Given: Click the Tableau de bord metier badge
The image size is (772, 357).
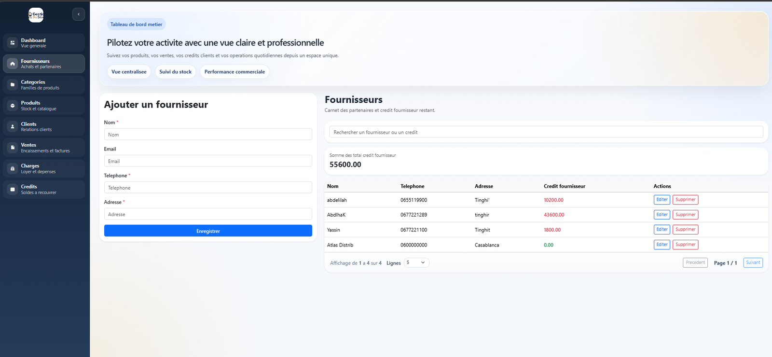Looking at the screenshot, I should coord(137,24).
